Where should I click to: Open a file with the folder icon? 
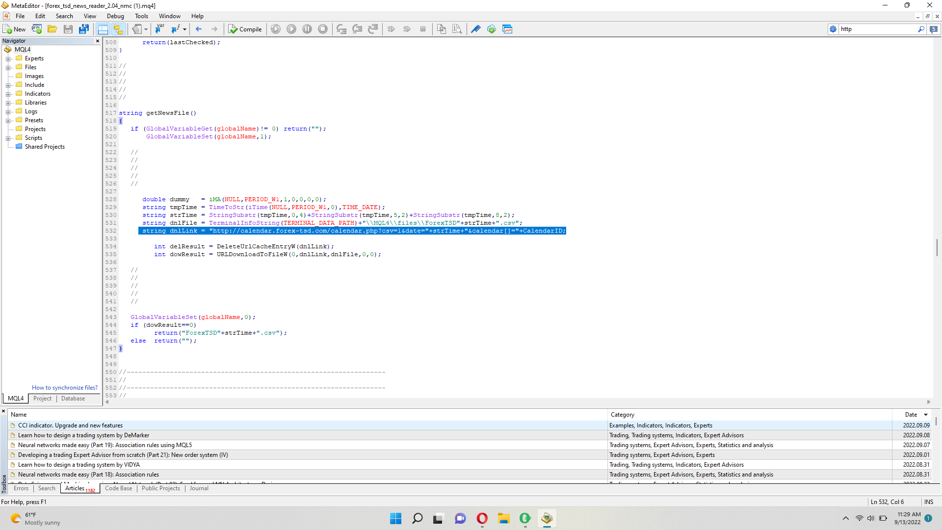pos(52,29)
